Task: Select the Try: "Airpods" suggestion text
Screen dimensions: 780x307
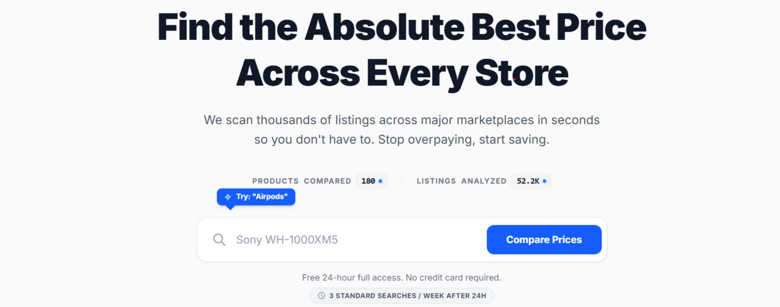Action: [x=262, y=197]
